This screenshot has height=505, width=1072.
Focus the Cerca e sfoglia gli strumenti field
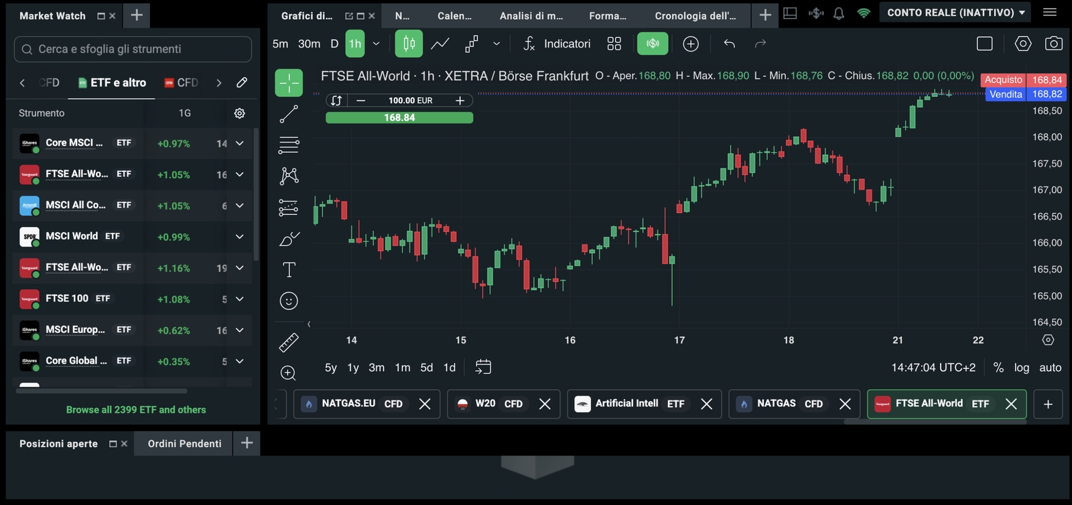133,49
